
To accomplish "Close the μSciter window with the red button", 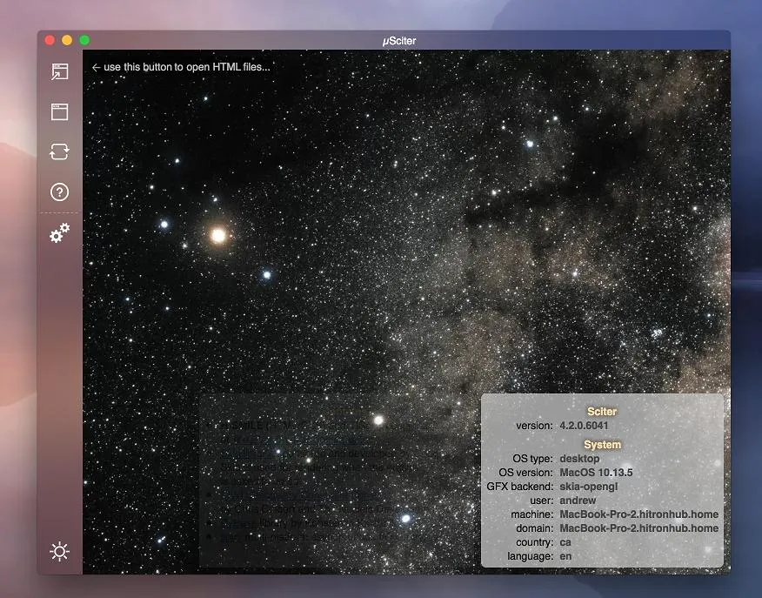I will tap(50, 40).
